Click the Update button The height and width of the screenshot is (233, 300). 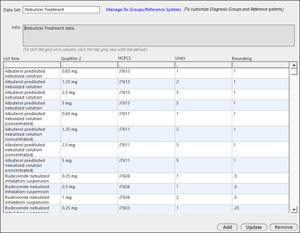pos(254,227)
